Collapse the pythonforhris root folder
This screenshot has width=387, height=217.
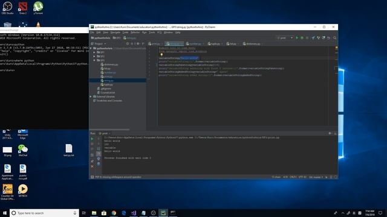[91, 48]
